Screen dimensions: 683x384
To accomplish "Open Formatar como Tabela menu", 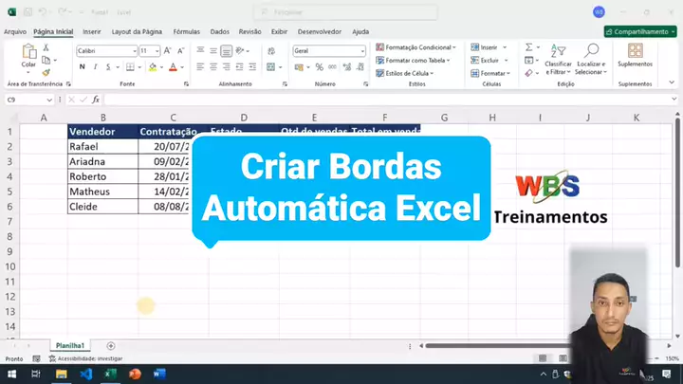I will click(x=413, y=60).
